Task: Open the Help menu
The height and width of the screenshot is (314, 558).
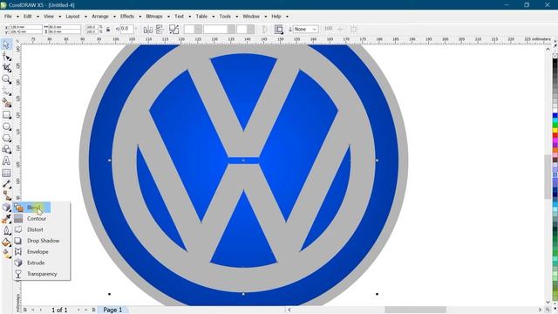Action: 276,17
